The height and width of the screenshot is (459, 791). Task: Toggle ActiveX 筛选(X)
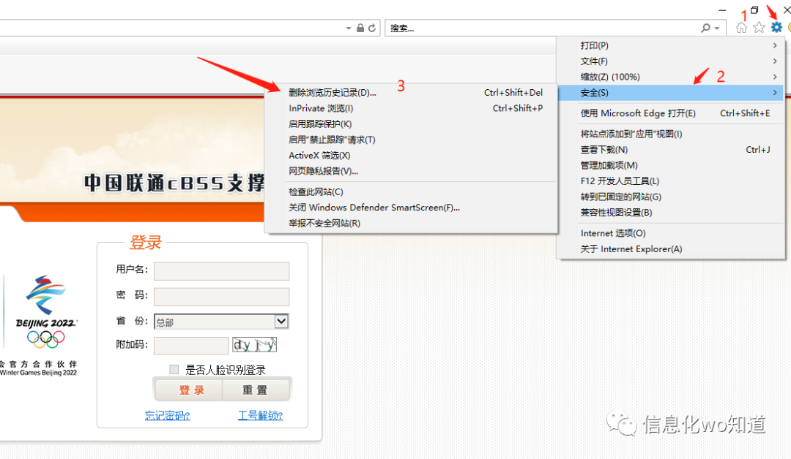coord(411,156)
